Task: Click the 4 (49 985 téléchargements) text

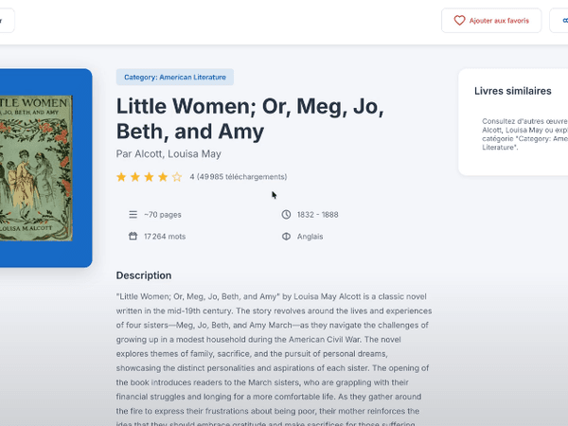Action: pyautogui.click(x=239, y=177)
